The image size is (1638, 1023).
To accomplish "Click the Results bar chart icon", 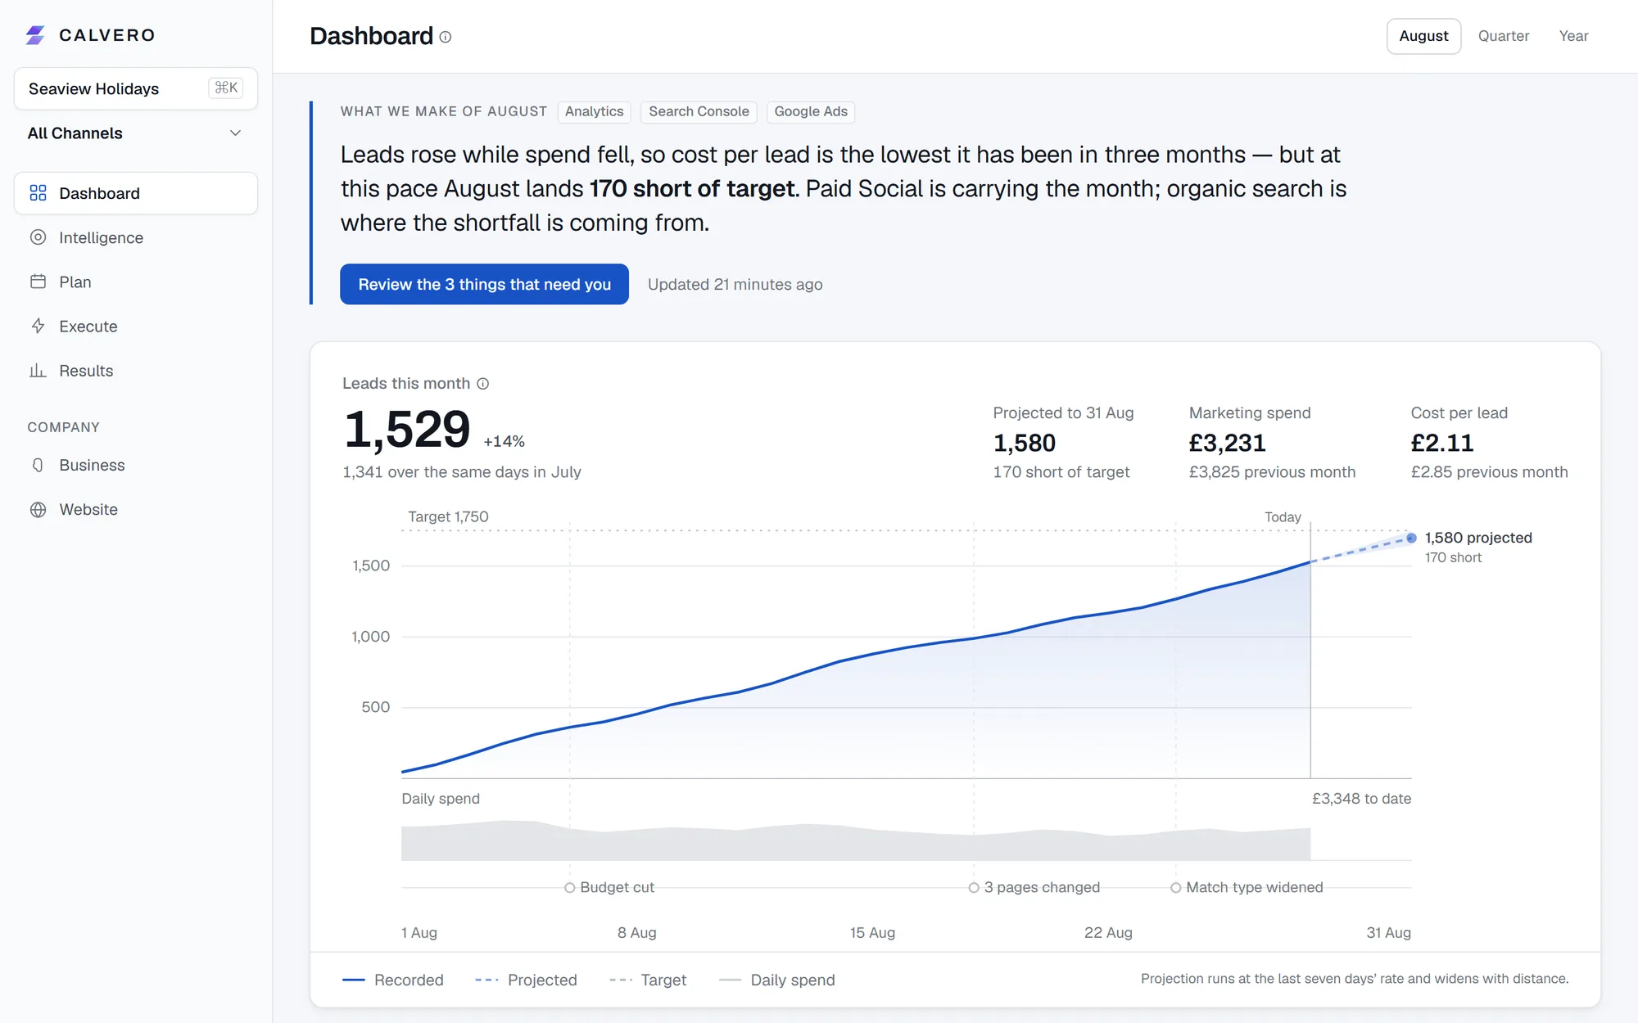I will 38,371.
